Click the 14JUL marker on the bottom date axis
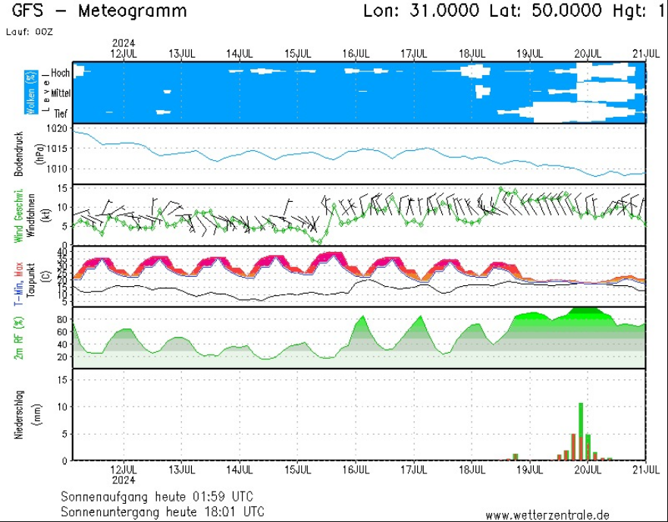Screen dimensions: 668x522 pos(239,469)
